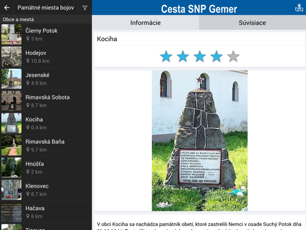Click the Kociha heading in details
Image resolution: width=306 pixels, height=230 pixels.
[107, 39]
